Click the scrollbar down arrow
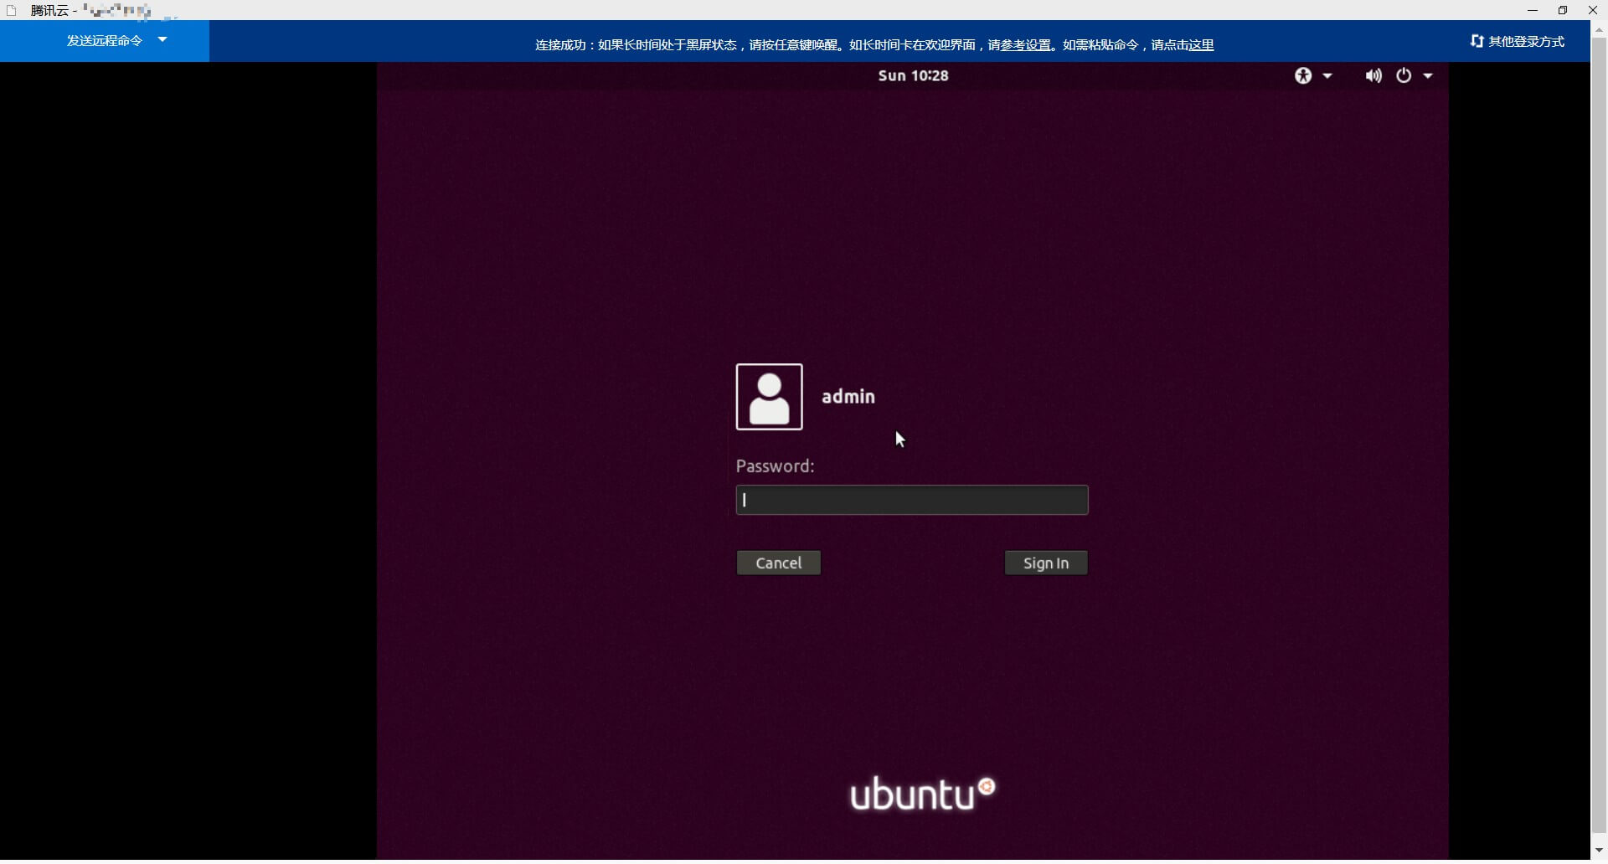Image resolution: width=1608 pixels, height=864 pixels. (x=1599, y=851)
